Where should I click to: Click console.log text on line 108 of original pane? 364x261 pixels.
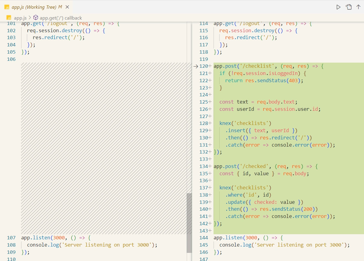[43, 245]
